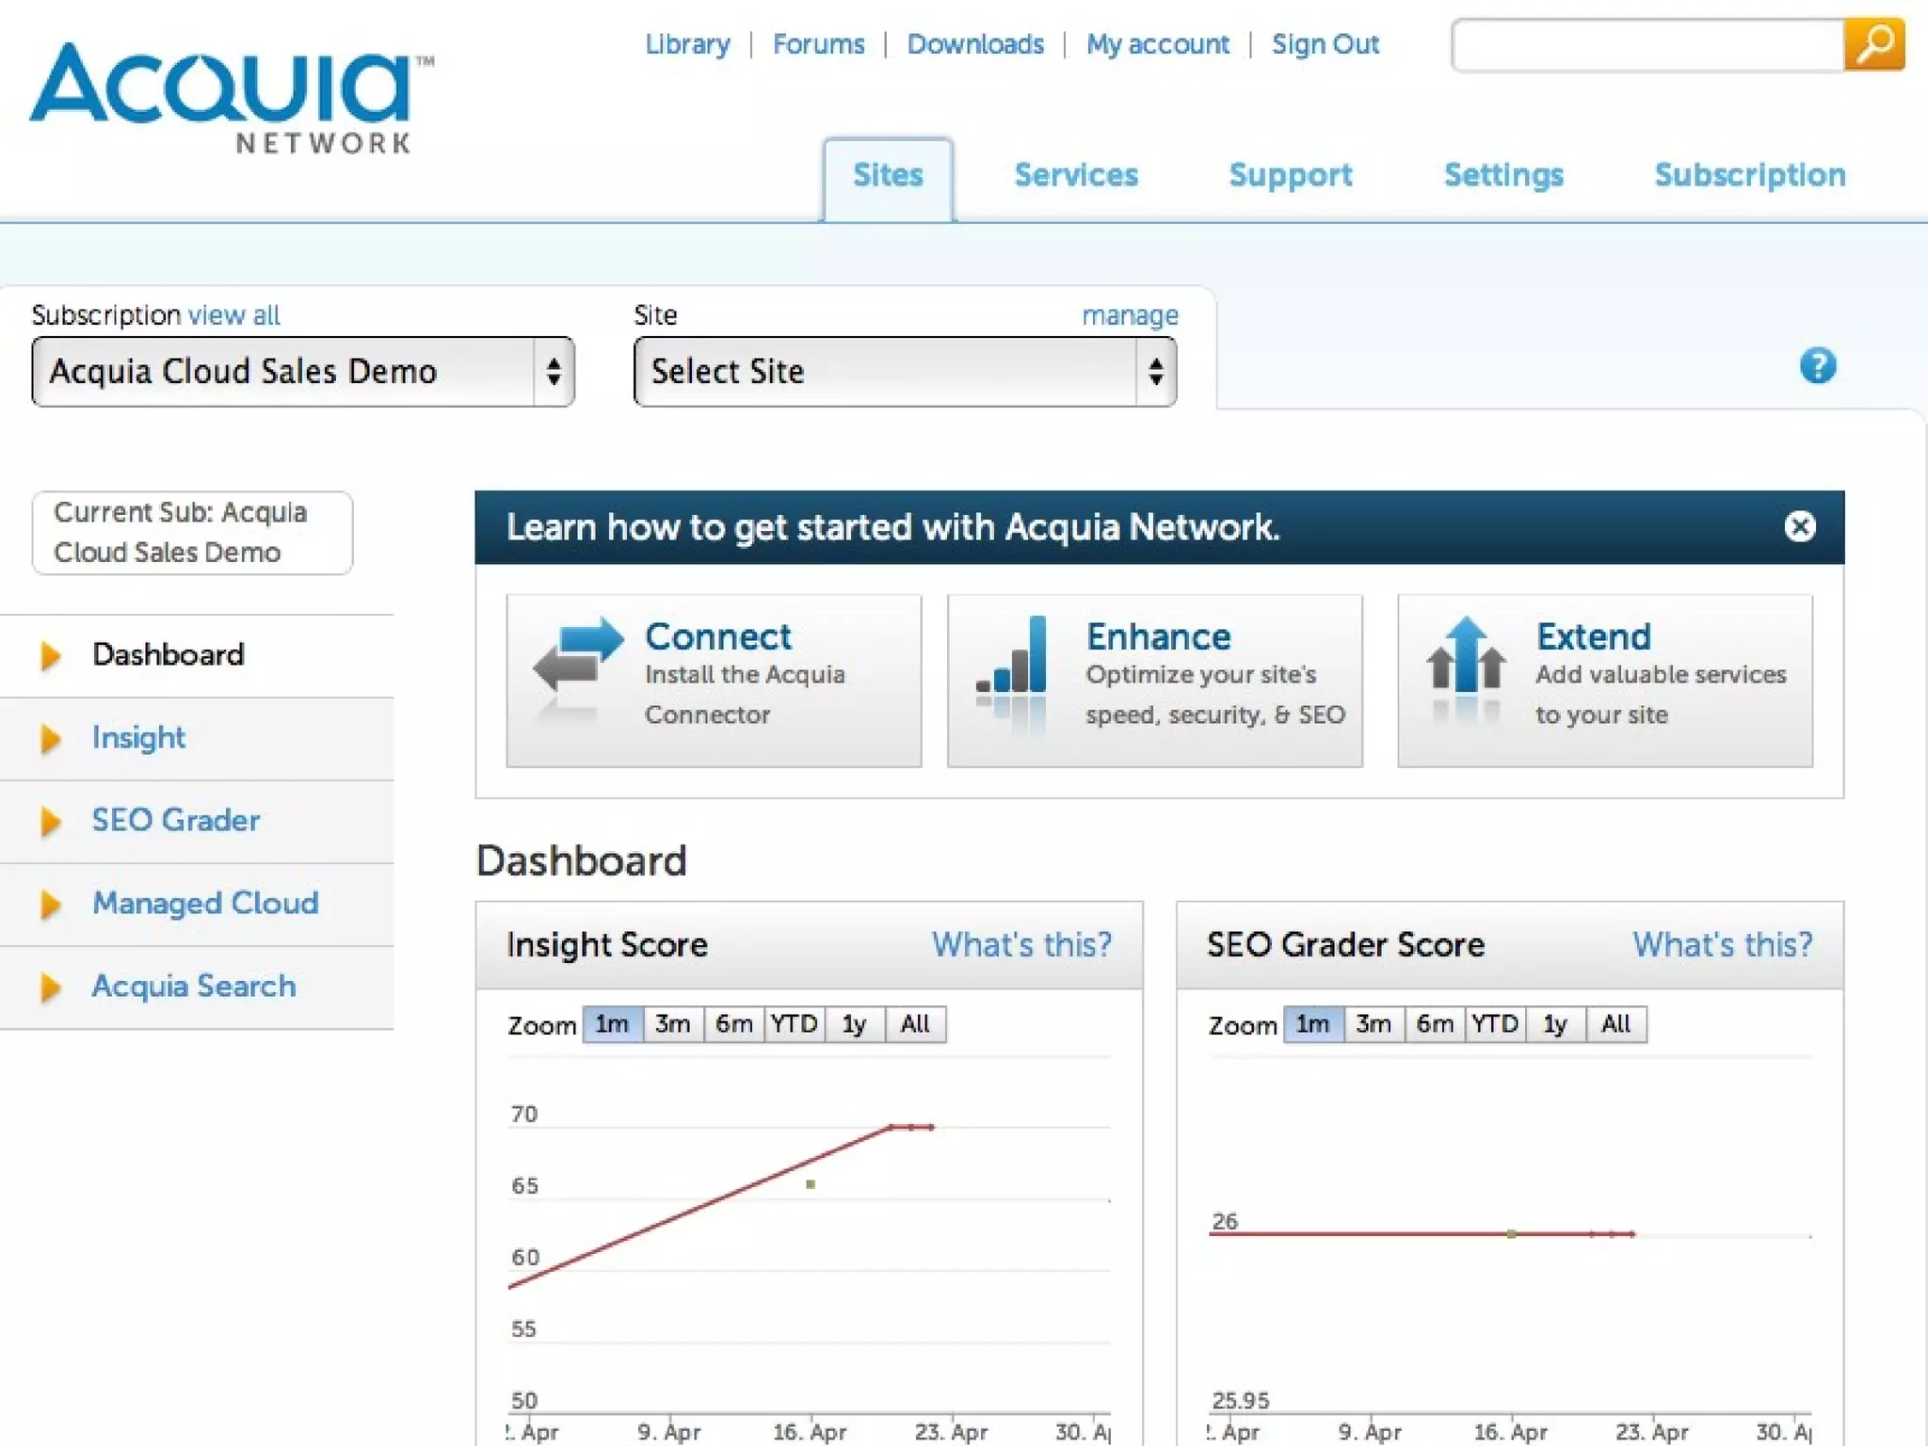
Task: Click orange arrow beside Acquia Search
Action: tap(51, 987)
